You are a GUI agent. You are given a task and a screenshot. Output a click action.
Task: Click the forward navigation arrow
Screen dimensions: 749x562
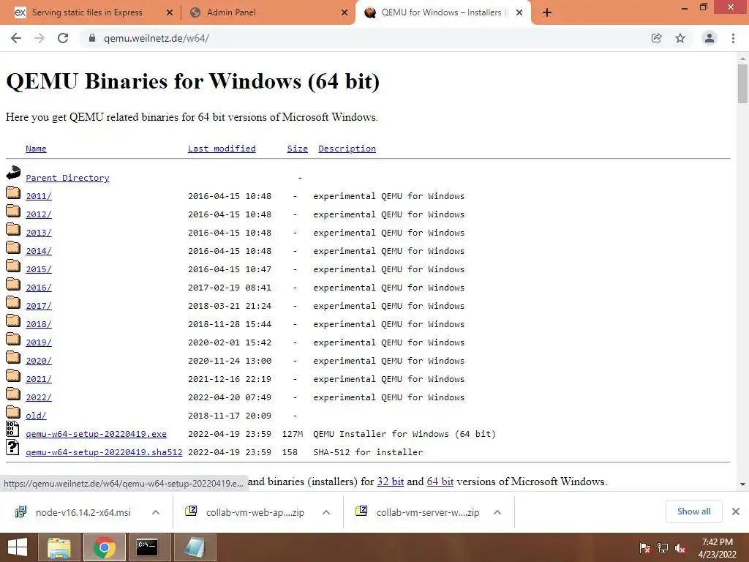coord(39,38)
